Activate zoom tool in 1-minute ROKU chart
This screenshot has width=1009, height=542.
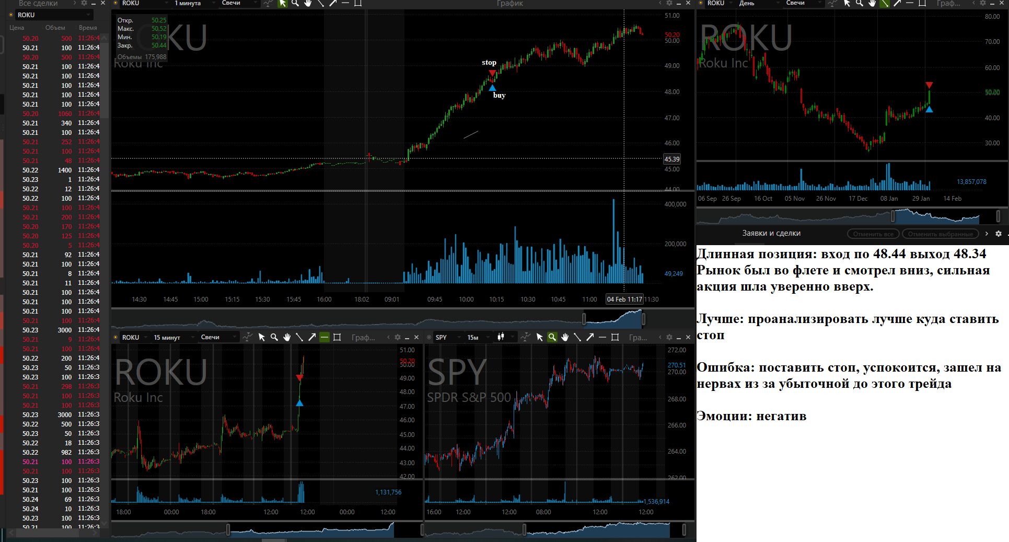click(295, 3)
